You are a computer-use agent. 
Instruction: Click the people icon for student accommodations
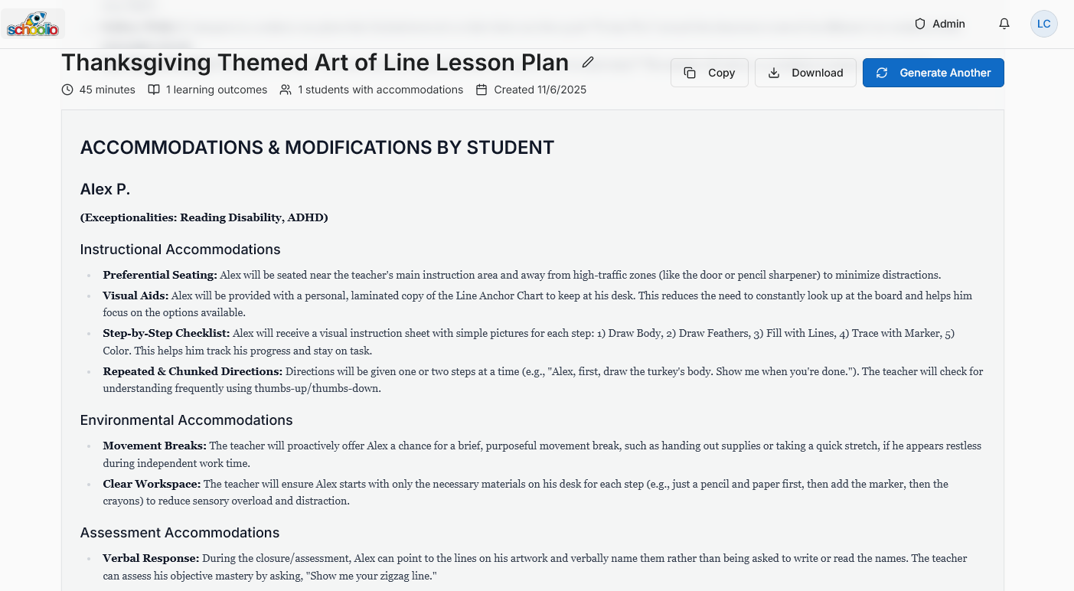(x=285, y=90)
